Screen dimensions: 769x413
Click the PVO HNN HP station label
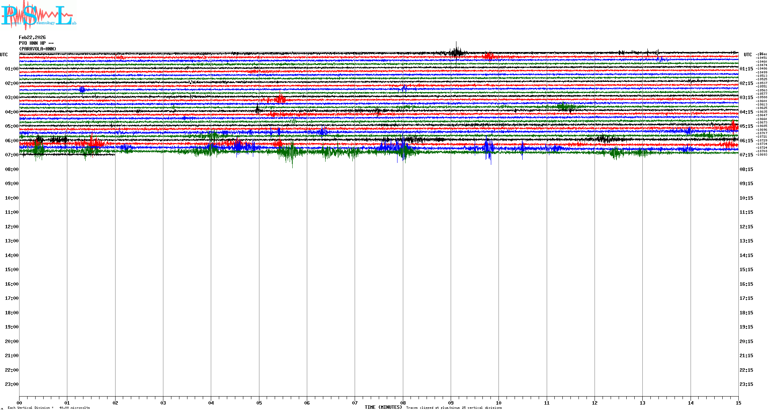36,43
